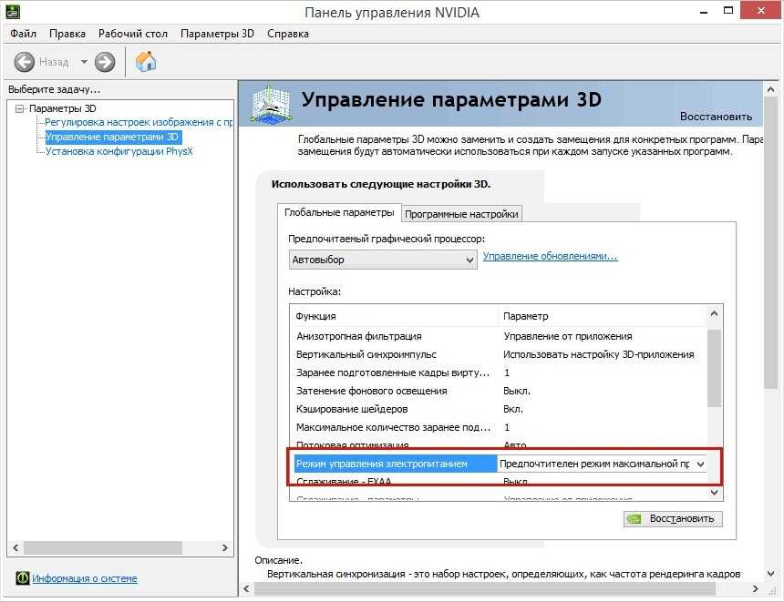
Task: Open Информация о системе link
Action: click(x=85, y=578)
